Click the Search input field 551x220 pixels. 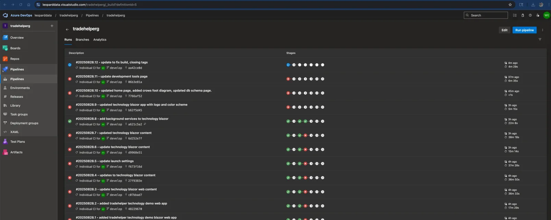pyautogui.click(x=486, y=15)
